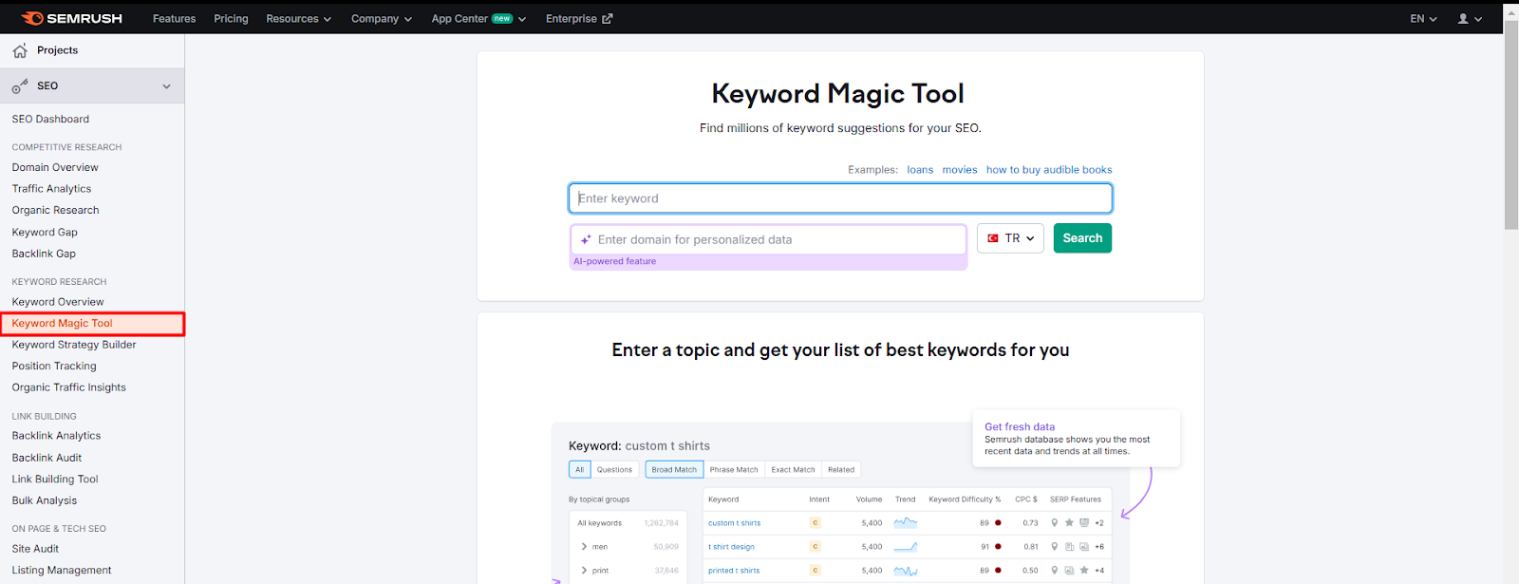Image resolution: width=1519 pixels, height=584 pixels.
Task: Open Domain Overview in sidebar
Action: [55, 167]
